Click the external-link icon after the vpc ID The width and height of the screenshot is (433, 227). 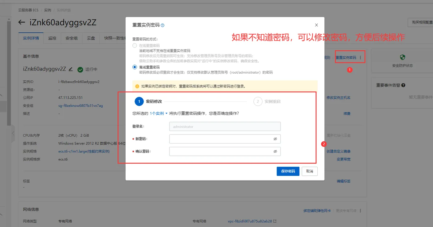(x=275, y=221)
